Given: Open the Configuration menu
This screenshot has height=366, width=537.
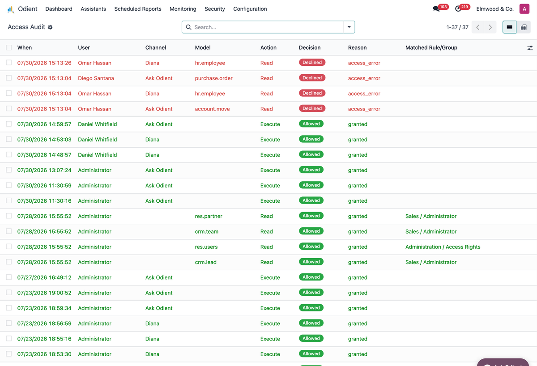Looking at the screenshot, I should [x=250, y=9].
